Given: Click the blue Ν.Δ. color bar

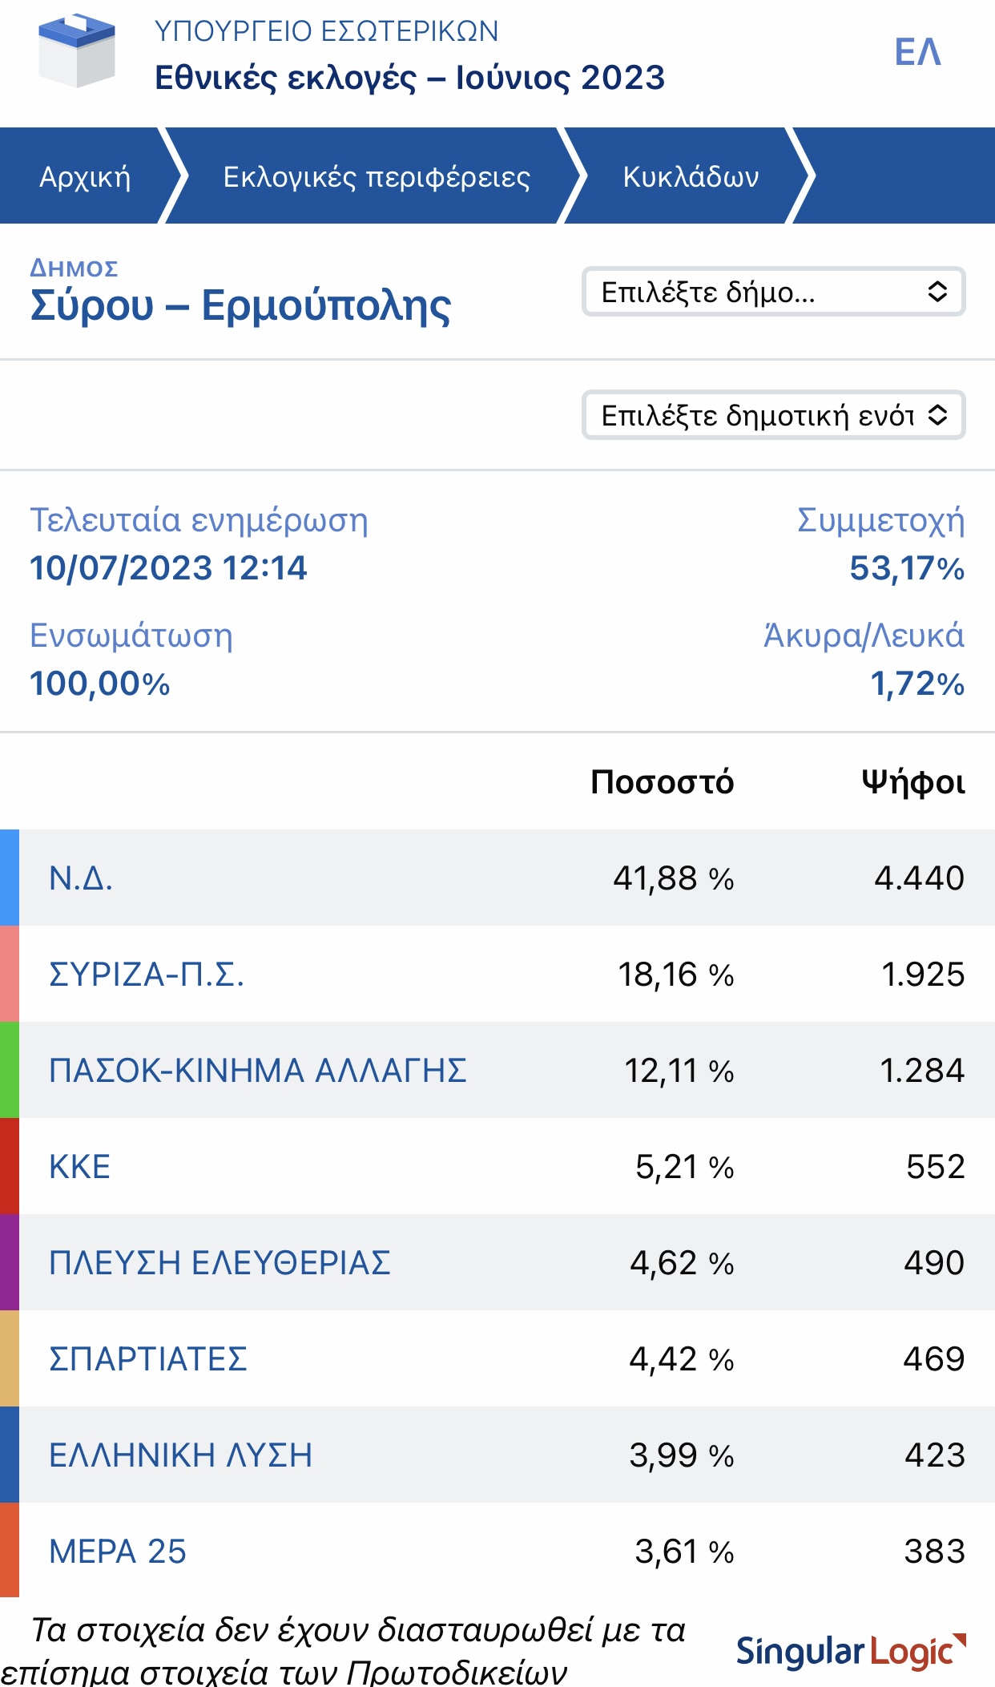Looking at the screenshot, I should [x=10, y=878].
